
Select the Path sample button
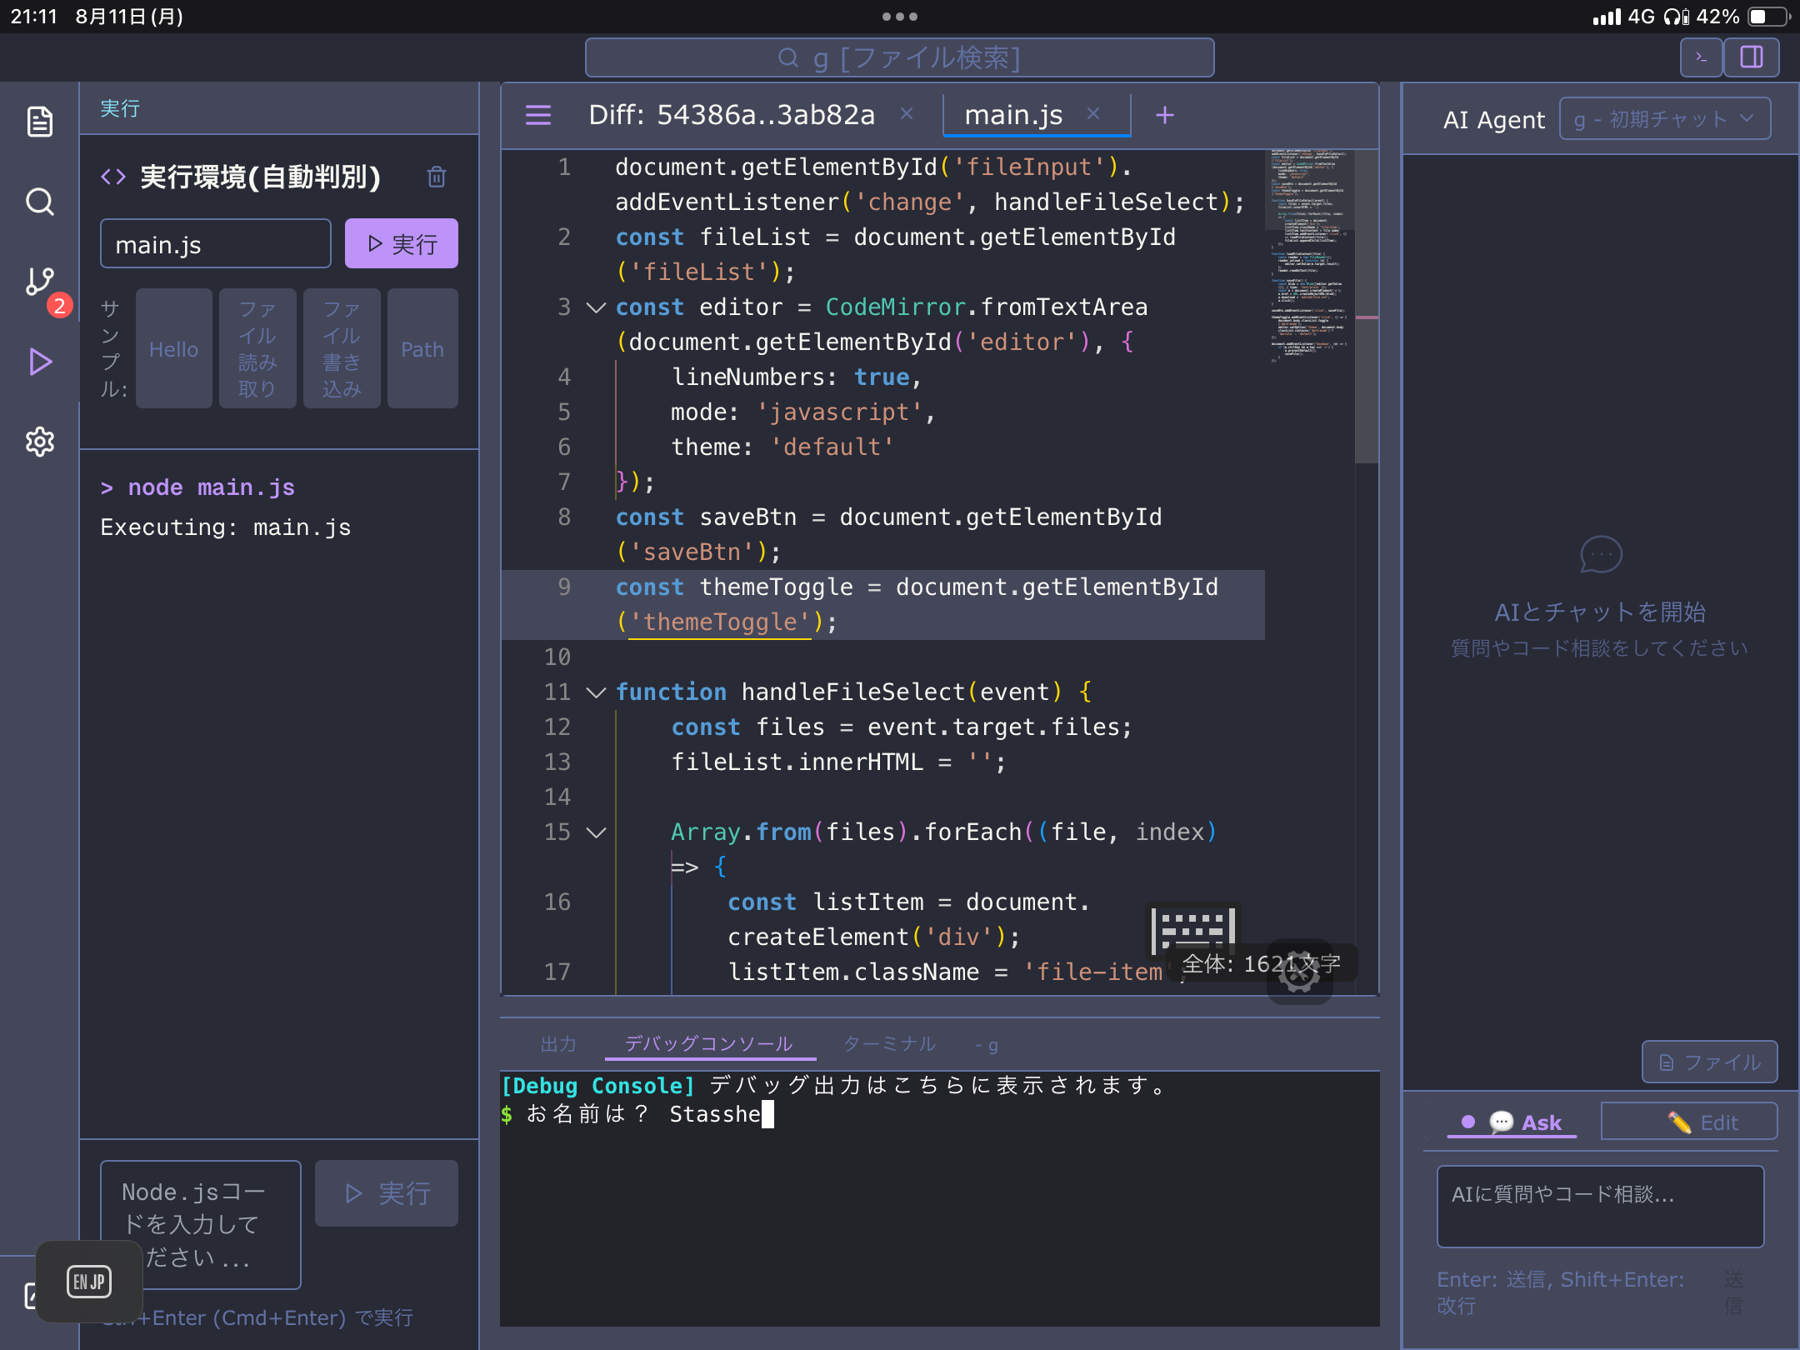pos(422,349)
